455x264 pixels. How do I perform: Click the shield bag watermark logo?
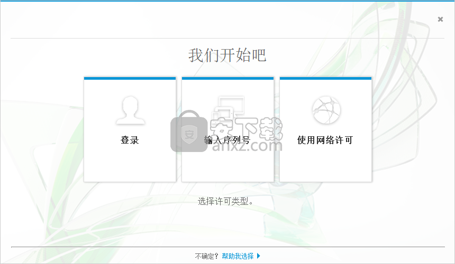coord(188,132)
